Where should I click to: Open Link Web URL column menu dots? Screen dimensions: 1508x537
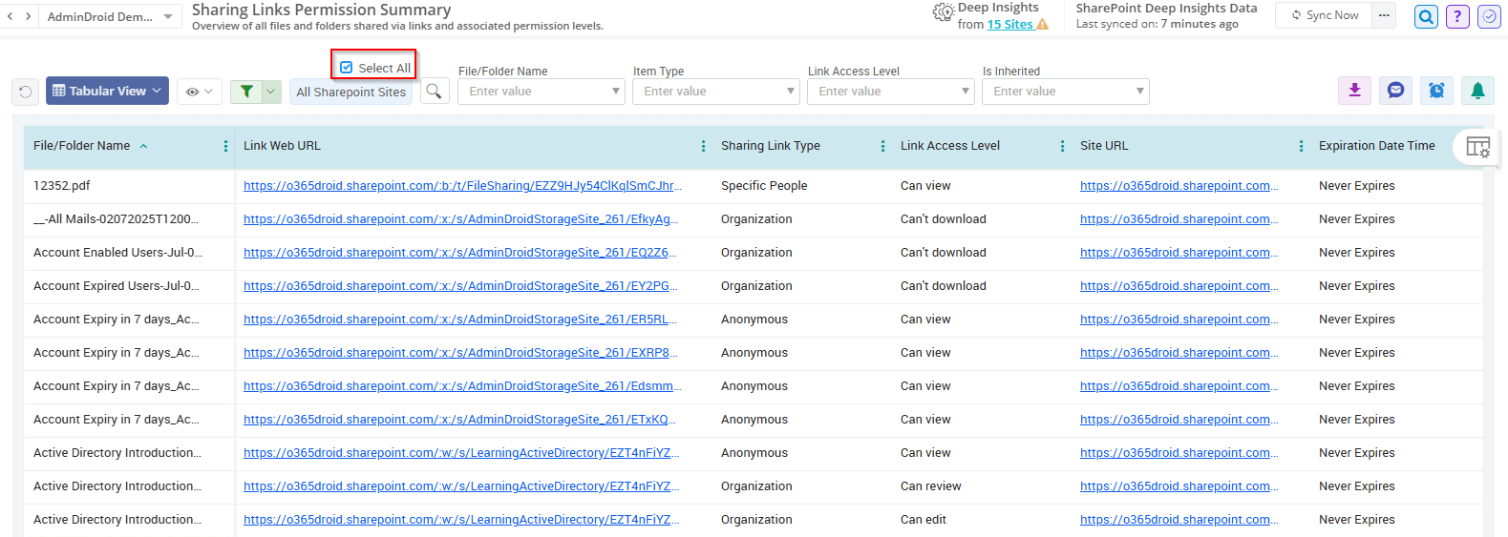pos(703,146)
